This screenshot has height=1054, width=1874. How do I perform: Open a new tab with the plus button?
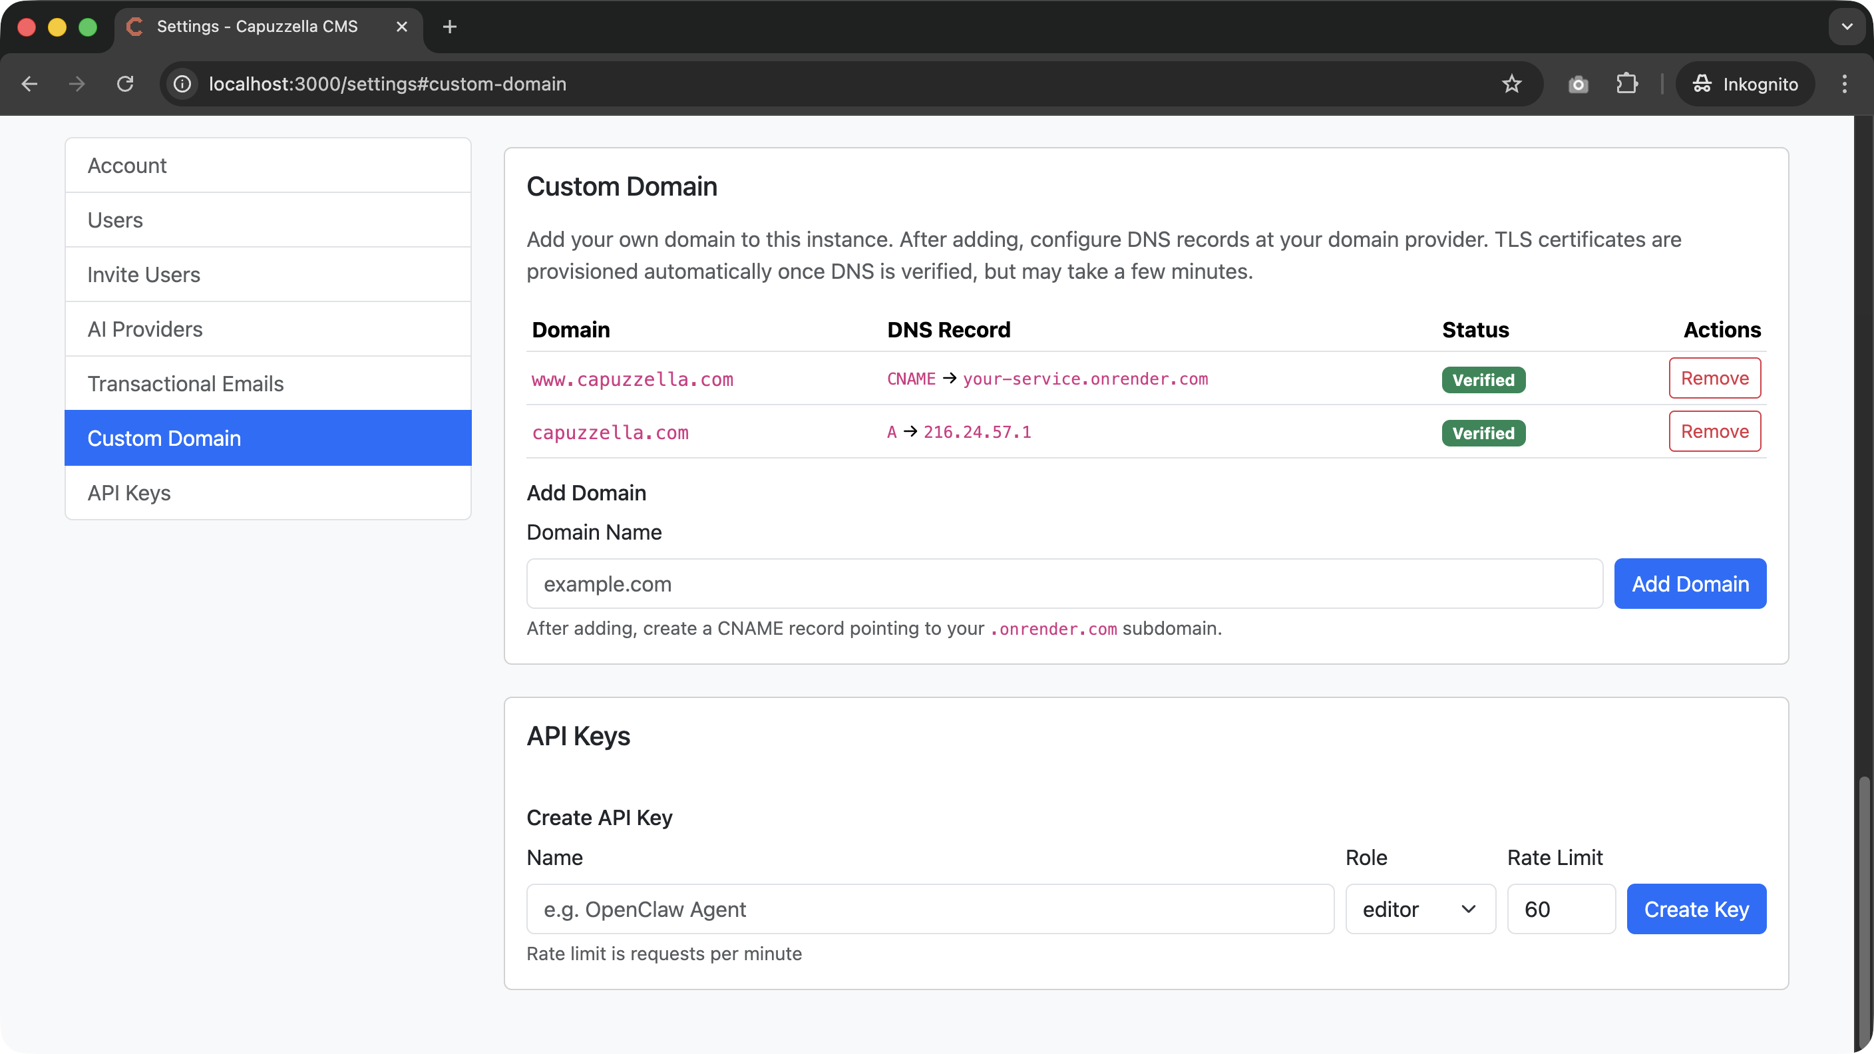pos(450,27)
